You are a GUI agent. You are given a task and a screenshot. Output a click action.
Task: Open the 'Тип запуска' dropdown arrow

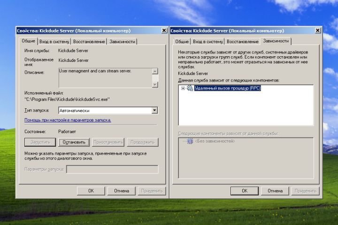tap(154, 111)
